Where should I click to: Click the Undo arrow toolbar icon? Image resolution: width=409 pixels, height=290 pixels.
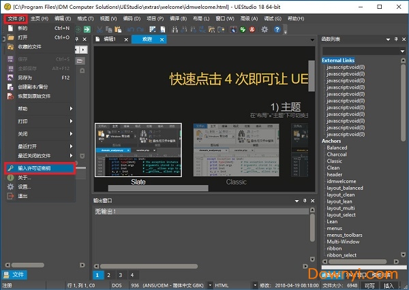click(131, 29)
